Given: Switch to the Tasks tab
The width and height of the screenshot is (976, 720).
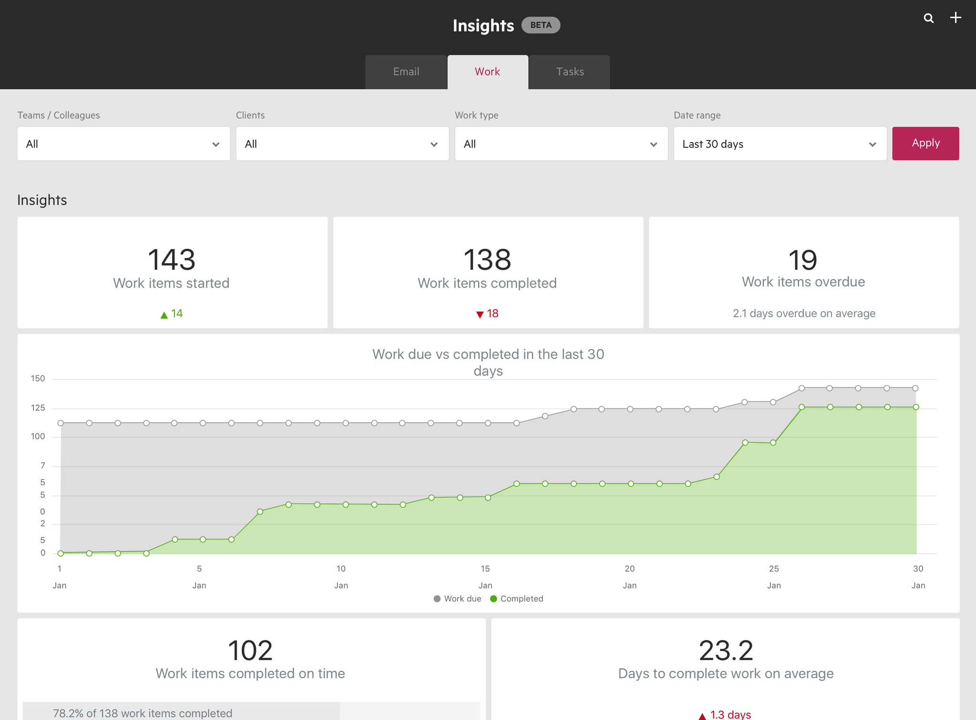Looking at the screenshot, I should (x=569, y=71).
